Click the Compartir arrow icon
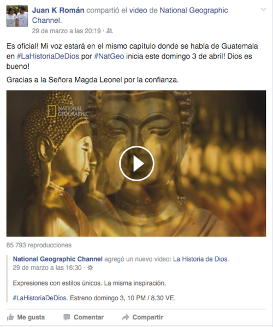The height and width of the screenshot is (327, 273). 126,317
